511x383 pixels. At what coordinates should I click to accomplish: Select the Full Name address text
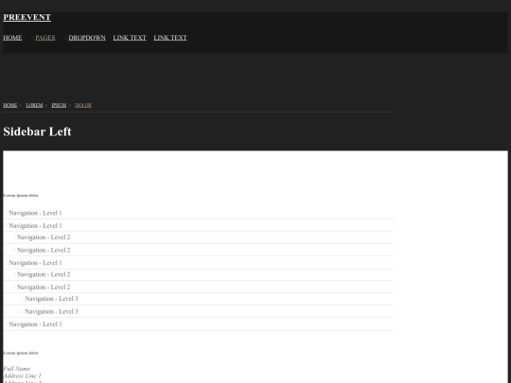pos(17,369)
